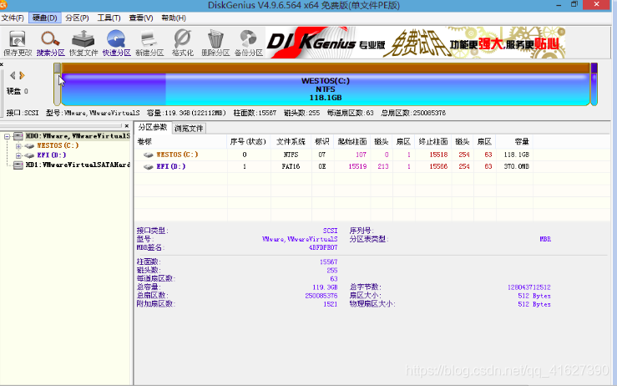Viewport: 617px width, 386px height.
Task: Open the 帮助(H) menu
Action: [x=174, y=18]
